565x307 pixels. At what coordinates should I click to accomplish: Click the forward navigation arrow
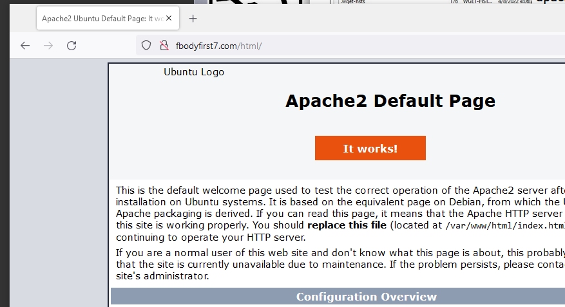48,46
